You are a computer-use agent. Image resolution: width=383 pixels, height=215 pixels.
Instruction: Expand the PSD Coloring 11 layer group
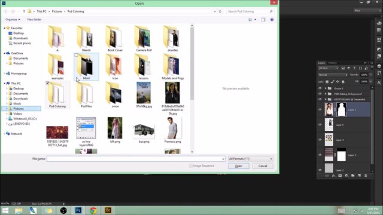pos(326,94)
